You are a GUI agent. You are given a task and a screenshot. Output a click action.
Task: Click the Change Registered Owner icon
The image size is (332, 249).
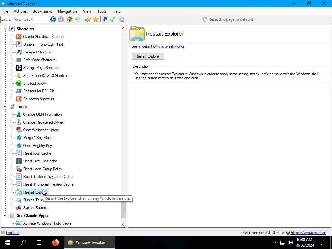click(19, 122)
